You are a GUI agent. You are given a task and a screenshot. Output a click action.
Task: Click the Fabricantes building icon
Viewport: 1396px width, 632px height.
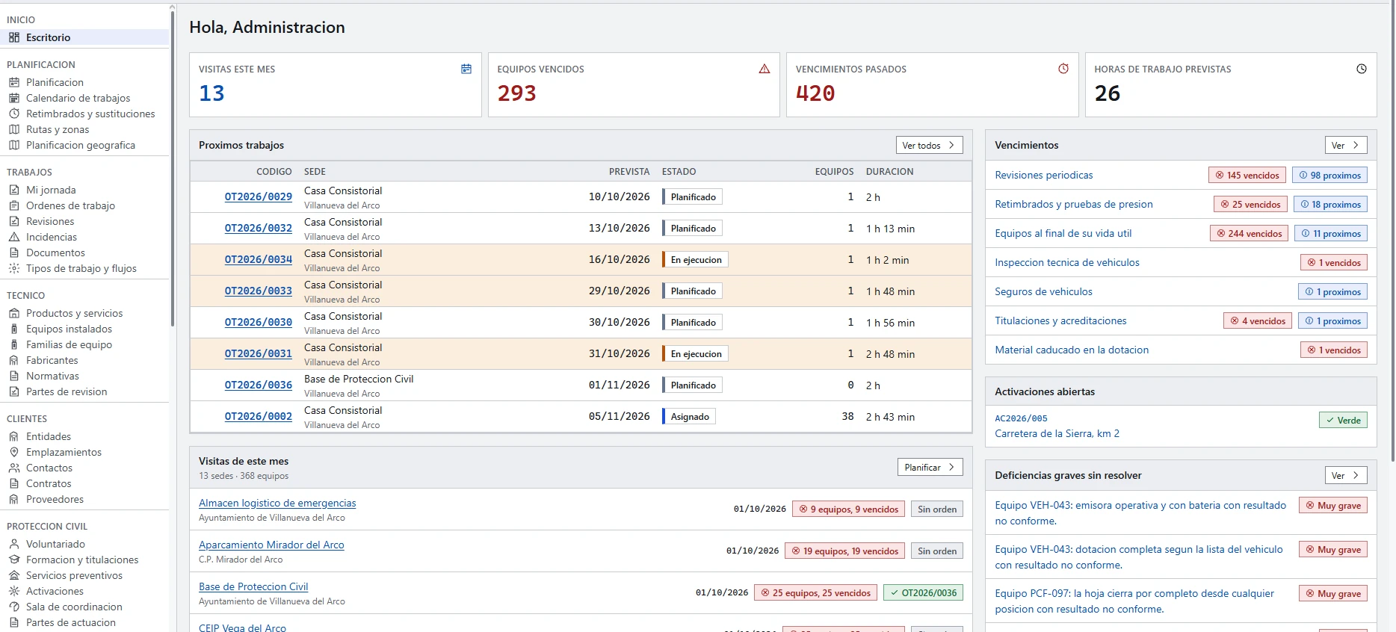[x=14, y=360]
